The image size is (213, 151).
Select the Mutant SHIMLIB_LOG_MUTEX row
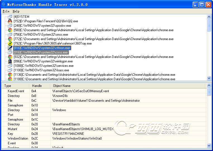point(104,129)
